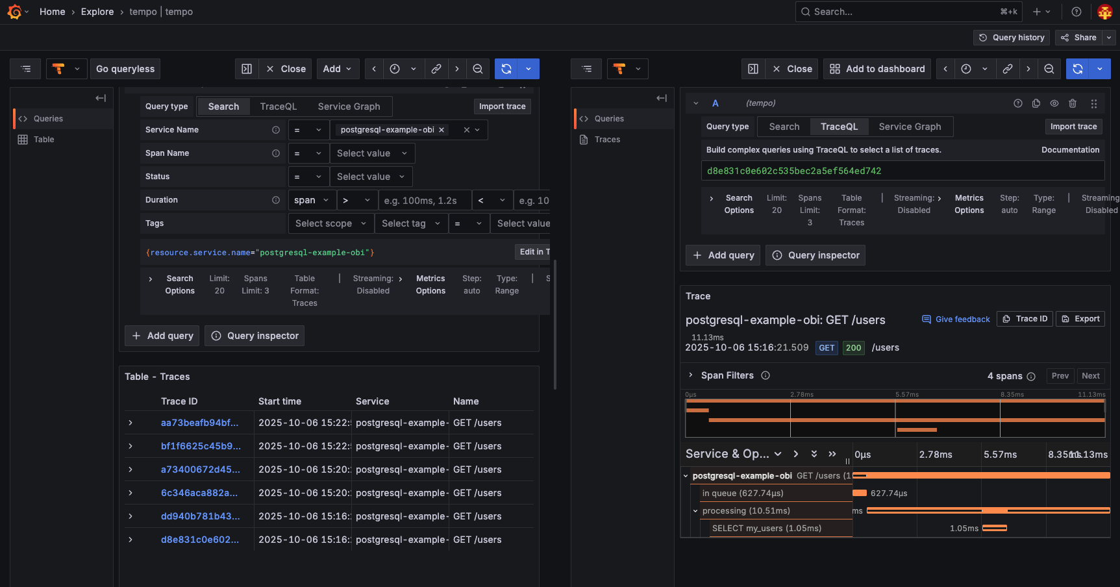Click the Grafana logo

point(14,11)
